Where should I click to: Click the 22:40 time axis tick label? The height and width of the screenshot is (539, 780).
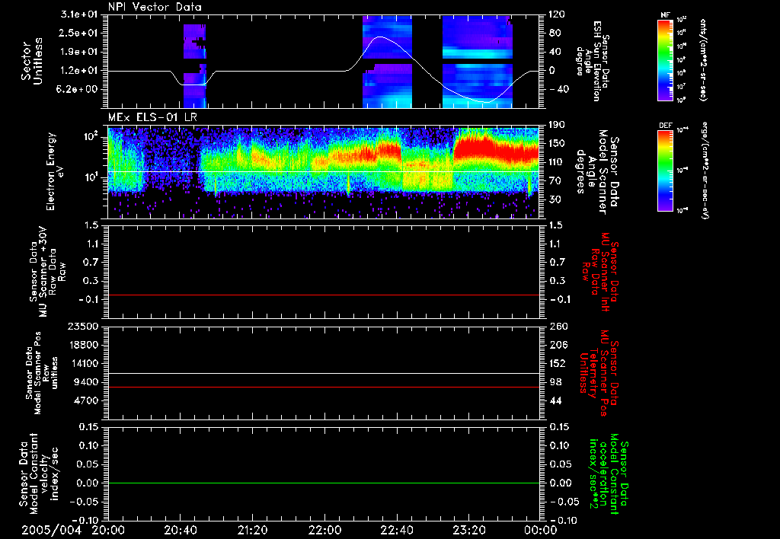[397, 529]
